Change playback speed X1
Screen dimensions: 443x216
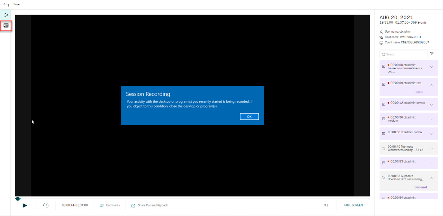point(326,205)
